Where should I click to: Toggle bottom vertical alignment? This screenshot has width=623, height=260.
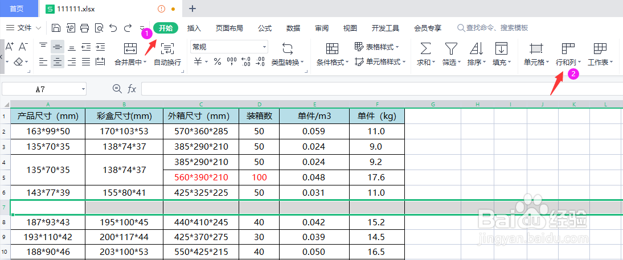point(72,47)
